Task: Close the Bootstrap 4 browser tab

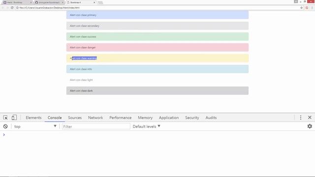Action: (94, 2)
